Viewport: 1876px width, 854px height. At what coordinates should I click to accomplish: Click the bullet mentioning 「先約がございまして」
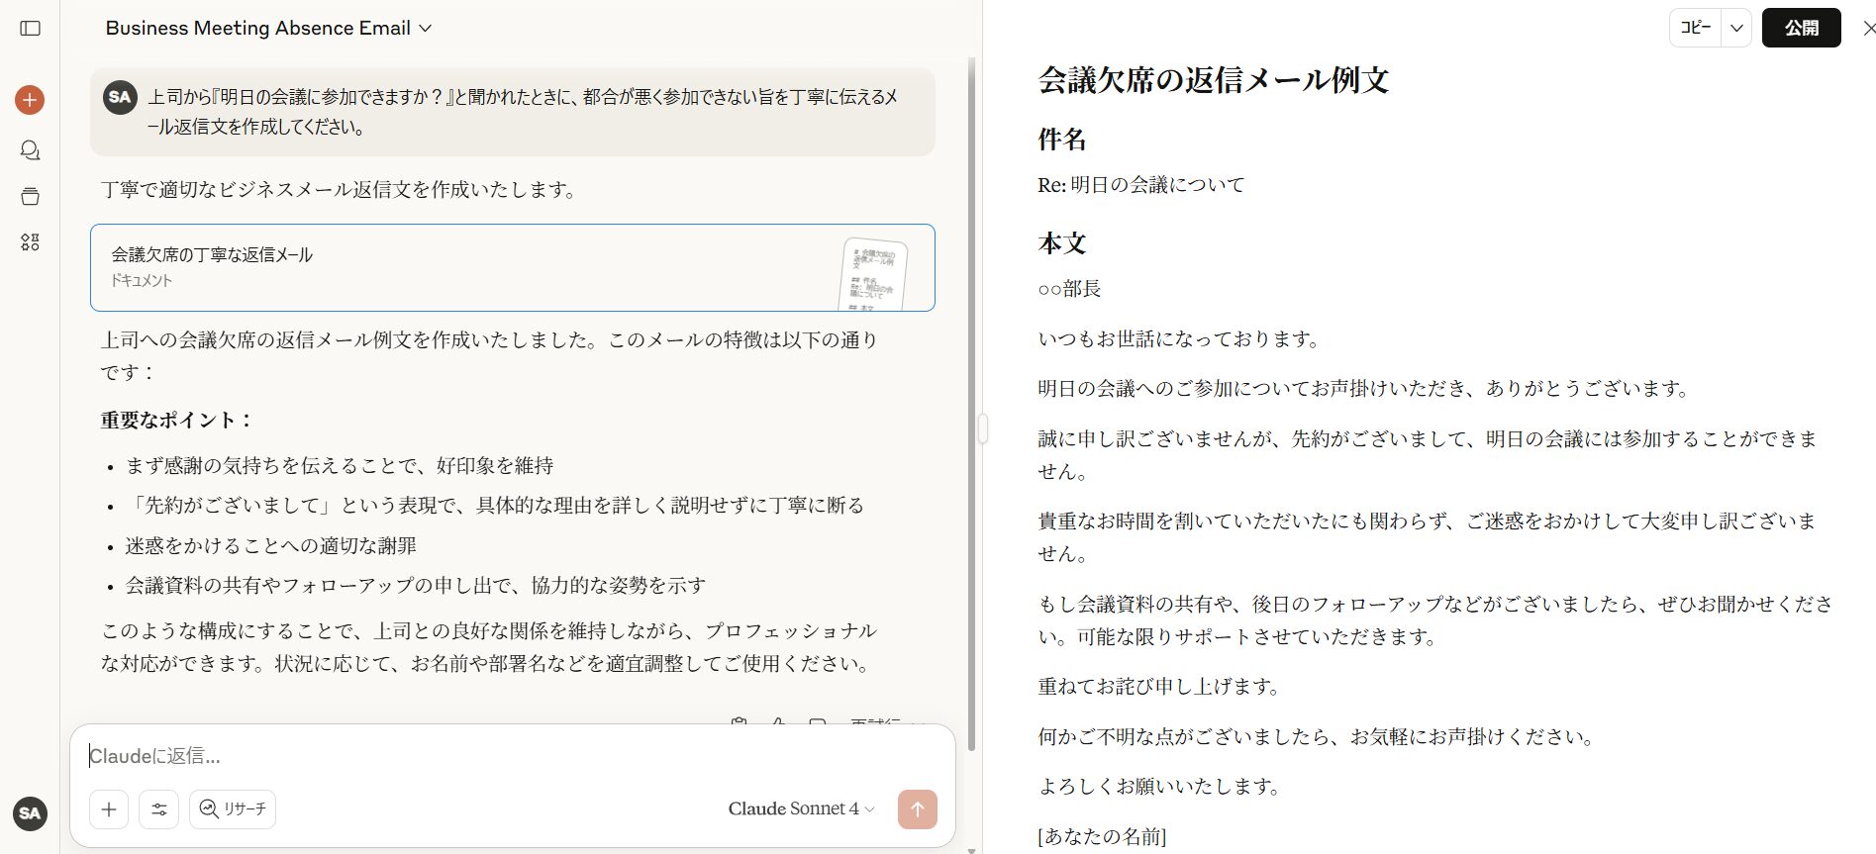tap(495, 506)
